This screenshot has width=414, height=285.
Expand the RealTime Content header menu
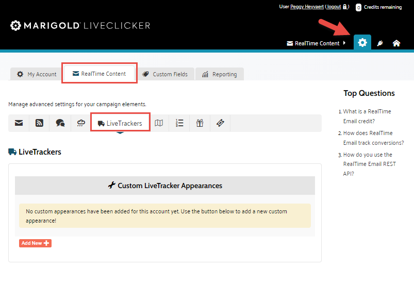(x=316, y=43)
